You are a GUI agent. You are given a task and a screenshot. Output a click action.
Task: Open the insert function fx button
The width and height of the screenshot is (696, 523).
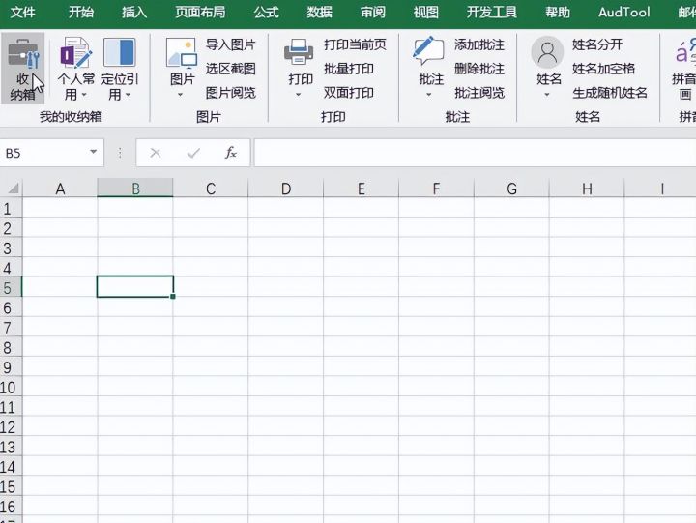coord(230,153)
